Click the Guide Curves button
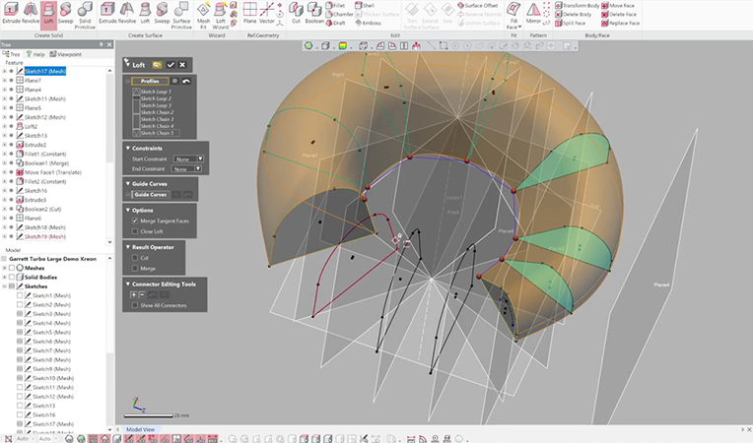753x443 pixels. click(x=151, y=195)
